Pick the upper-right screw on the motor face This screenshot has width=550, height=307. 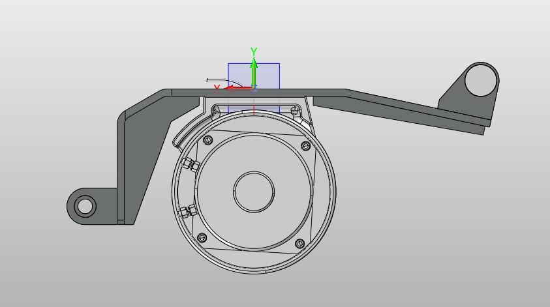coord(306,145)
